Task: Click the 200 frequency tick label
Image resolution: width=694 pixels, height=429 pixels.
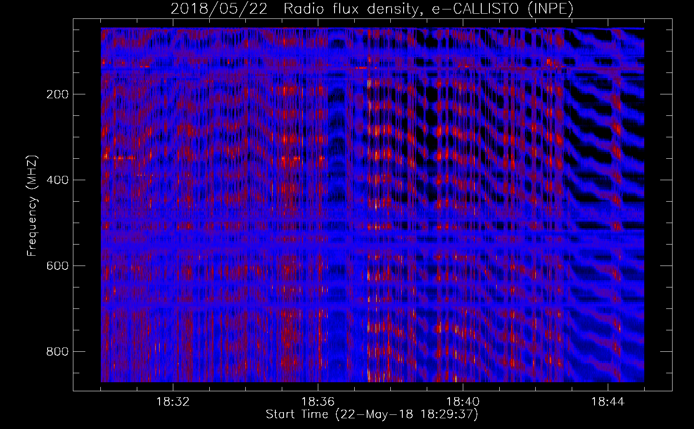Action: 57,94
